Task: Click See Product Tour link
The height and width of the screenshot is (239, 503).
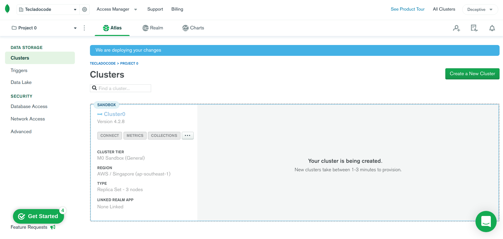Action: [407, 9]
